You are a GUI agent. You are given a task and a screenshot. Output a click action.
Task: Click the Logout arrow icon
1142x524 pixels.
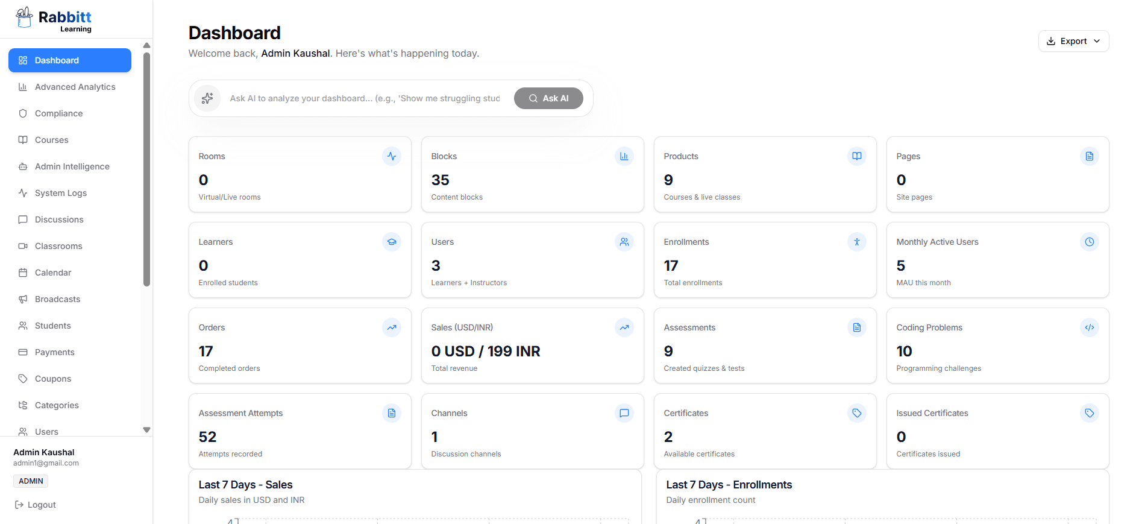(19, 505)
